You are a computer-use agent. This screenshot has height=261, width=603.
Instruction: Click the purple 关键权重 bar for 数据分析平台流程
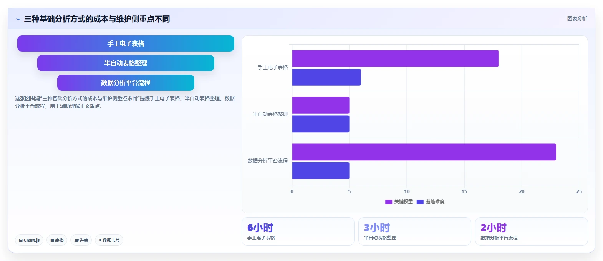coord(424,152)
